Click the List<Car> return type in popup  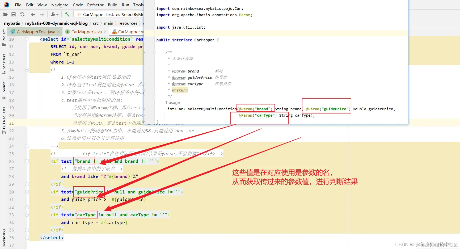[175, 109]
